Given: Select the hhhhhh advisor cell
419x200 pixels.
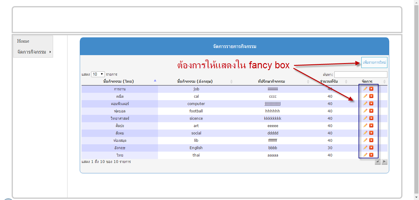Looking at the screenshot, I should [x=272, y=111].
